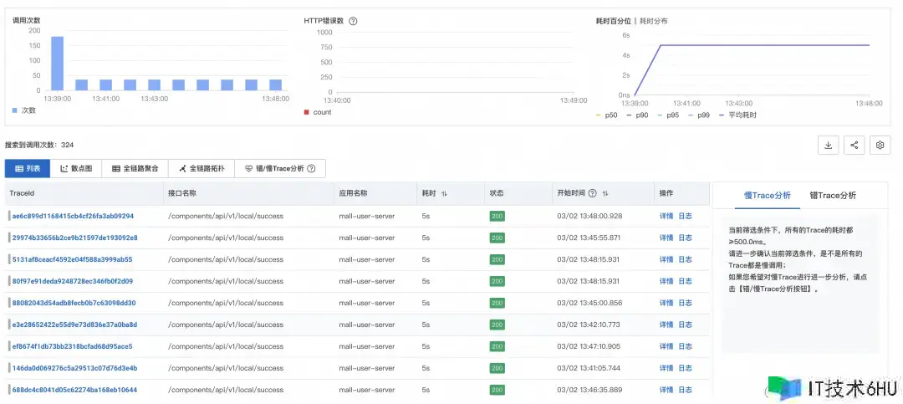Toggle the 次数 legend in call chart
903x404 pixels.
[x=23, y=110]
